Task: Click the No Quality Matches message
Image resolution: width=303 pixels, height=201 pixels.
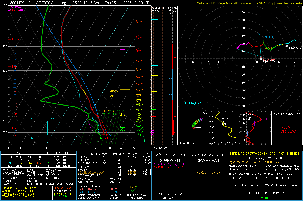Action: tap(208, 173)
